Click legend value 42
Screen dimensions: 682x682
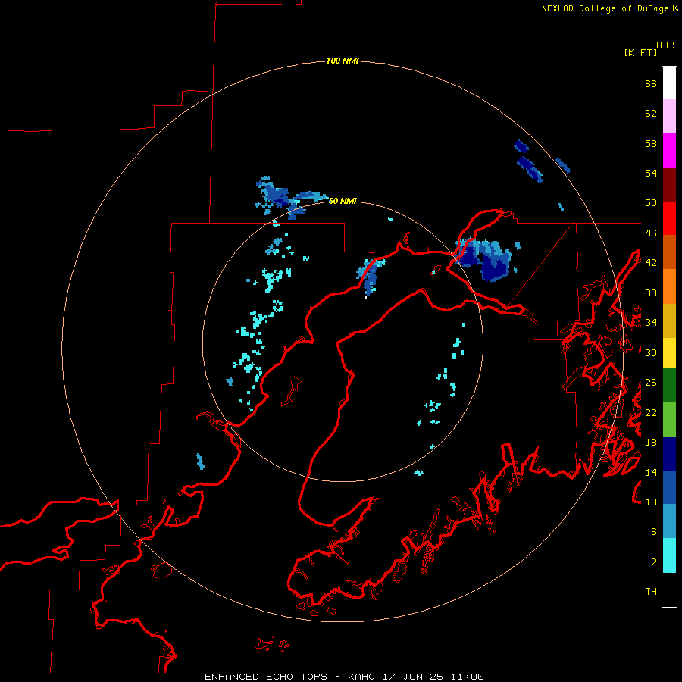click(x=651, y=263)
